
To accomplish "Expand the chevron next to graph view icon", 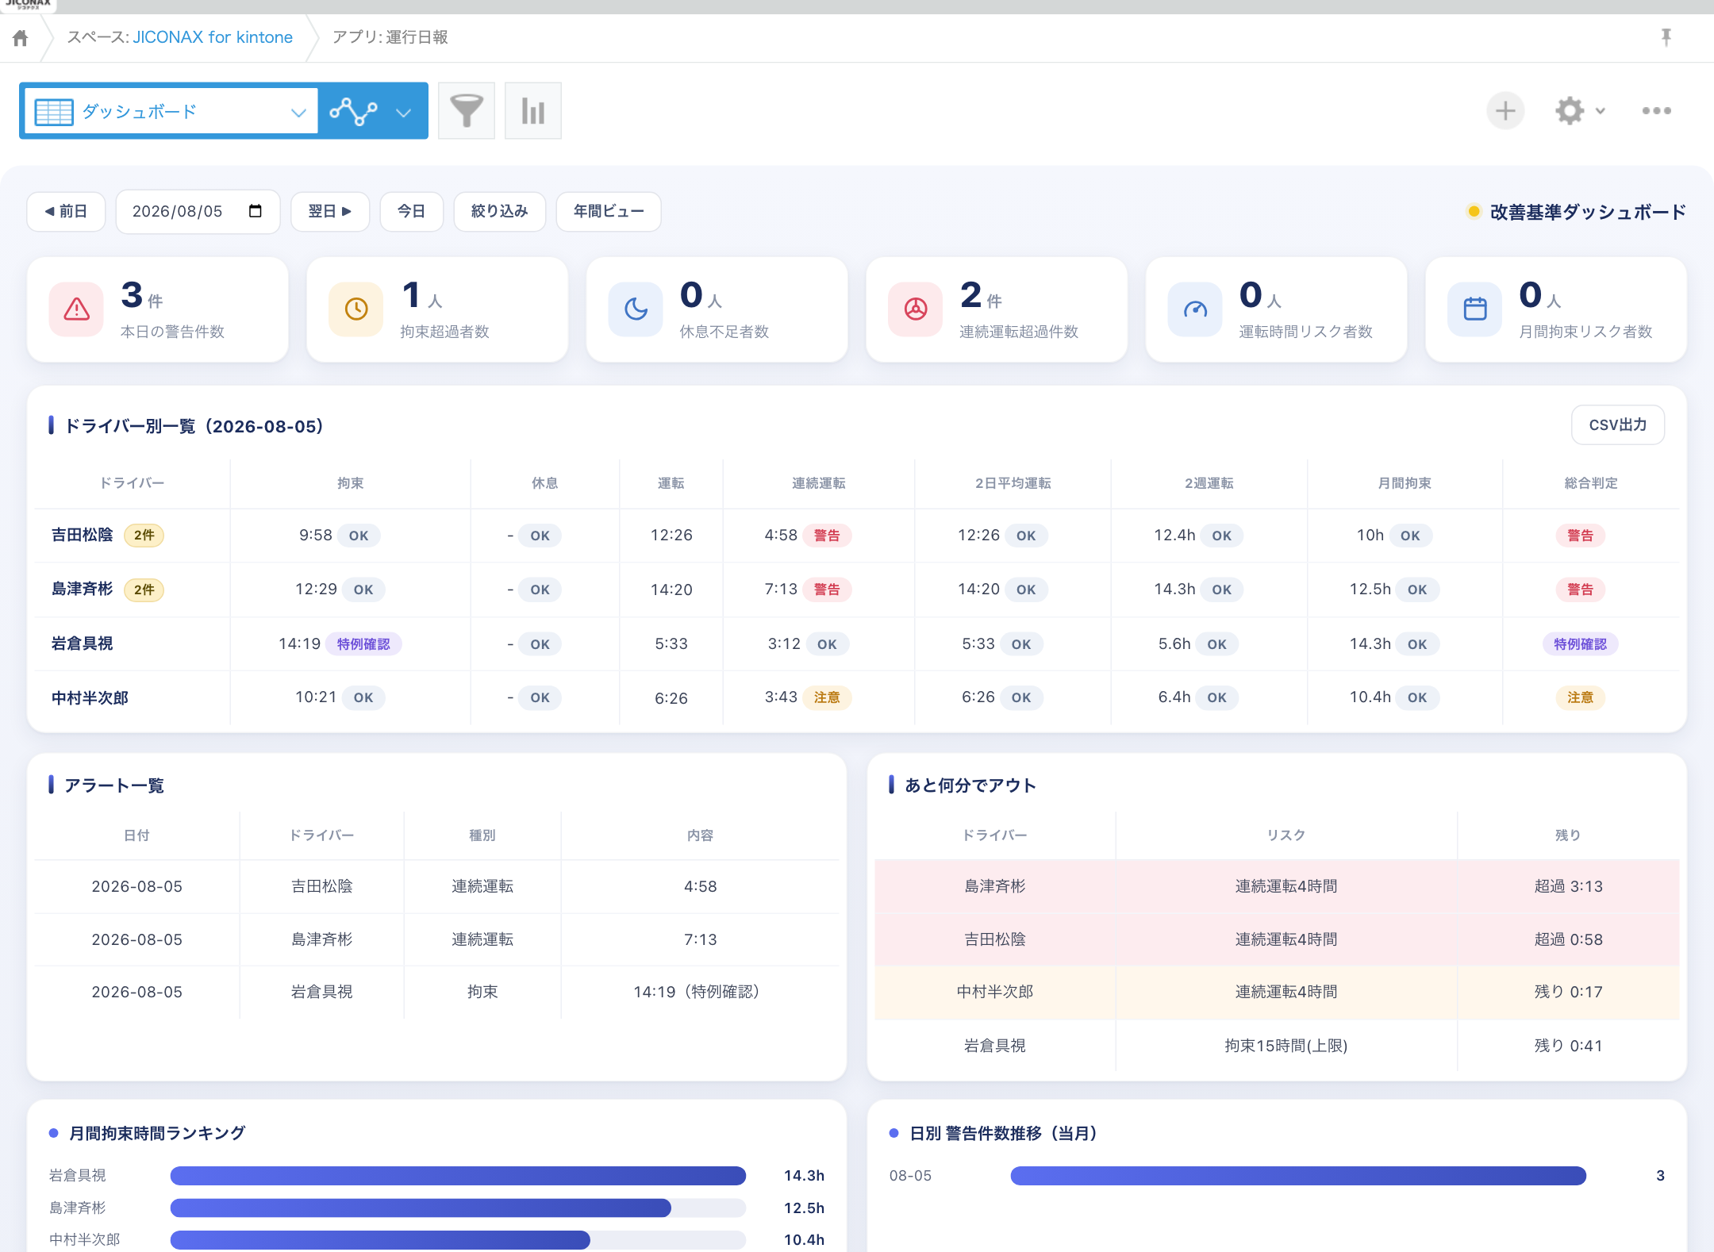I will click(x=404, y=112).
